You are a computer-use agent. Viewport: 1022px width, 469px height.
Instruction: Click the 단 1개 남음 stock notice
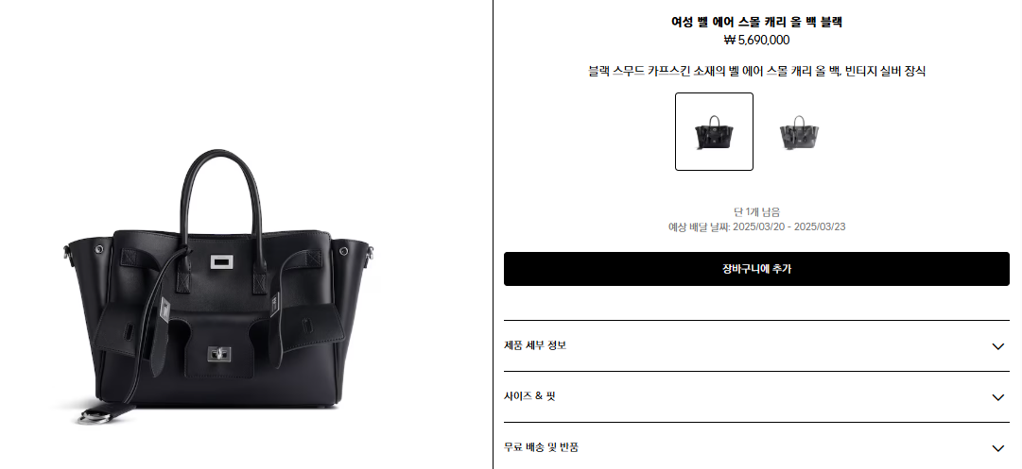coord(756,211)
